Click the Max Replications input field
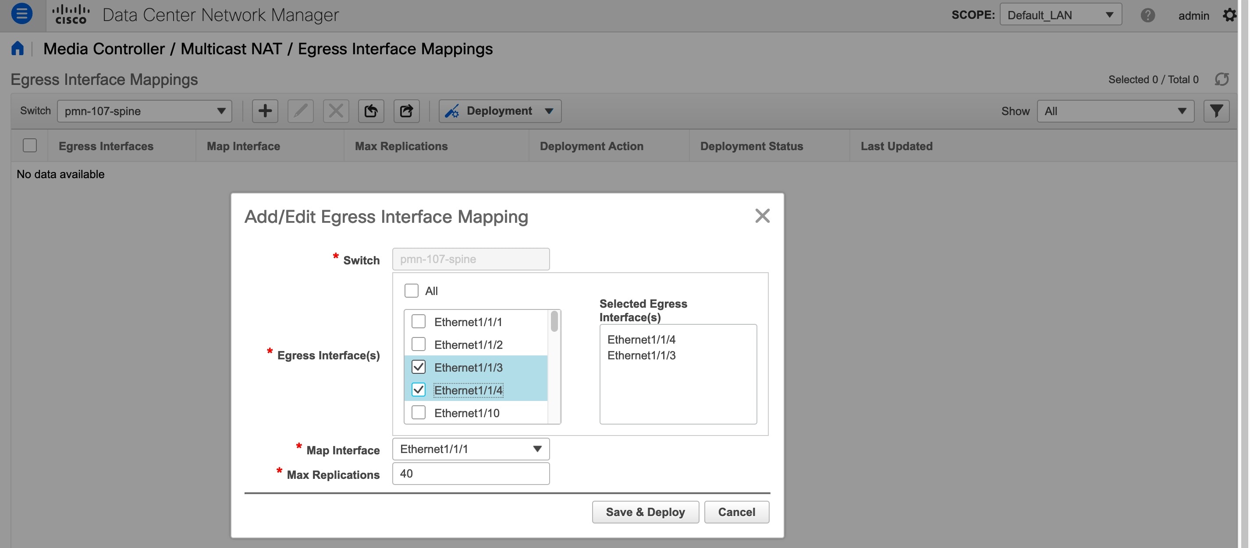 click(x=471, y=474)
